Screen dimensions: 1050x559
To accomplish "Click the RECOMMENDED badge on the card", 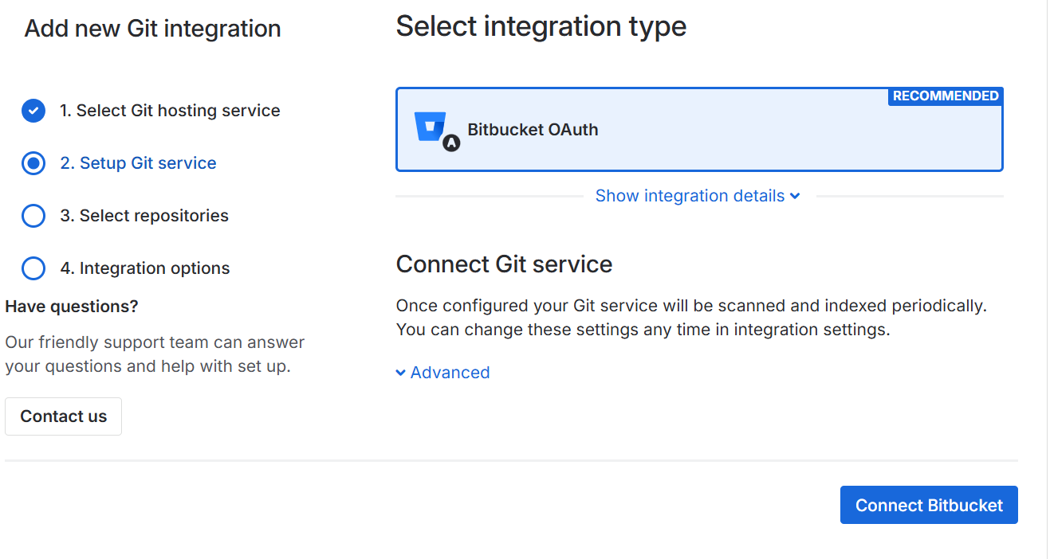I will click(946, 96).
